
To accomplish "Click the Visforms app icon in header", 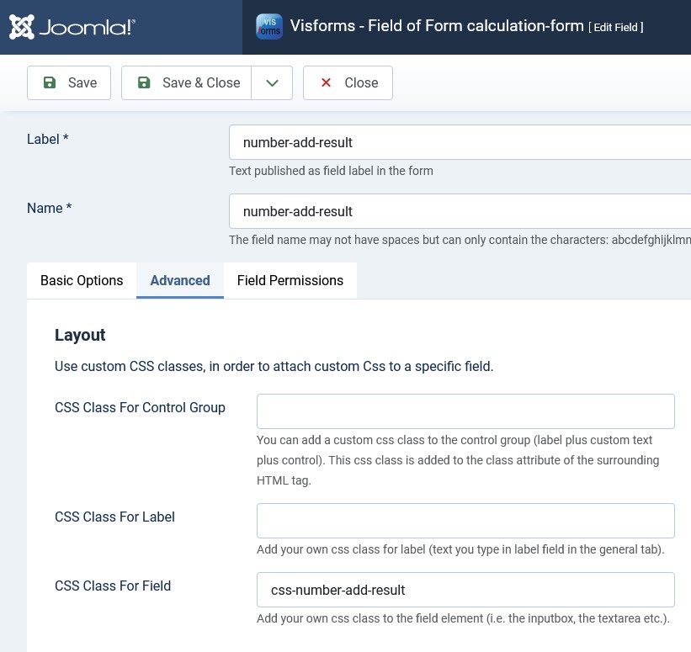I will (x=269, y=26).
